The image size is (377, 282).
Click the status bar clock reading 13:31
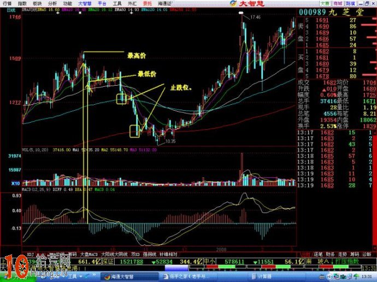coord(369,268)
